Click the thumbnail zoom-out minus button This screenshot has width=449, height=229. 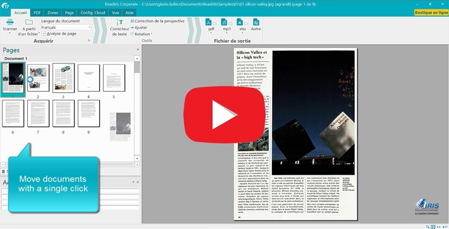(x=3, y=165)
